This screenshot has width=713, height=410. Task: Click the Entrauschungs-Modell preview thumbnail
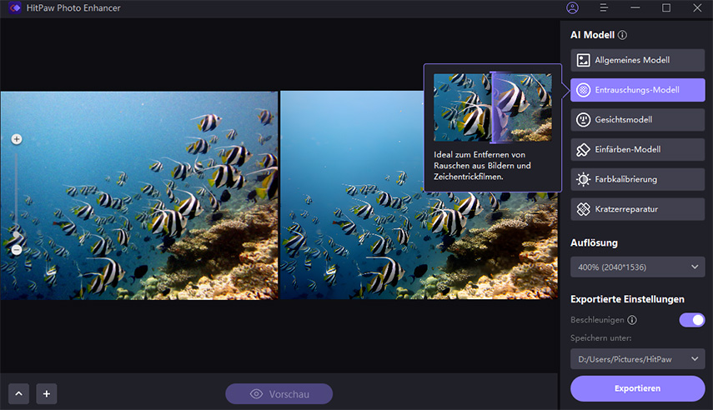492,107
